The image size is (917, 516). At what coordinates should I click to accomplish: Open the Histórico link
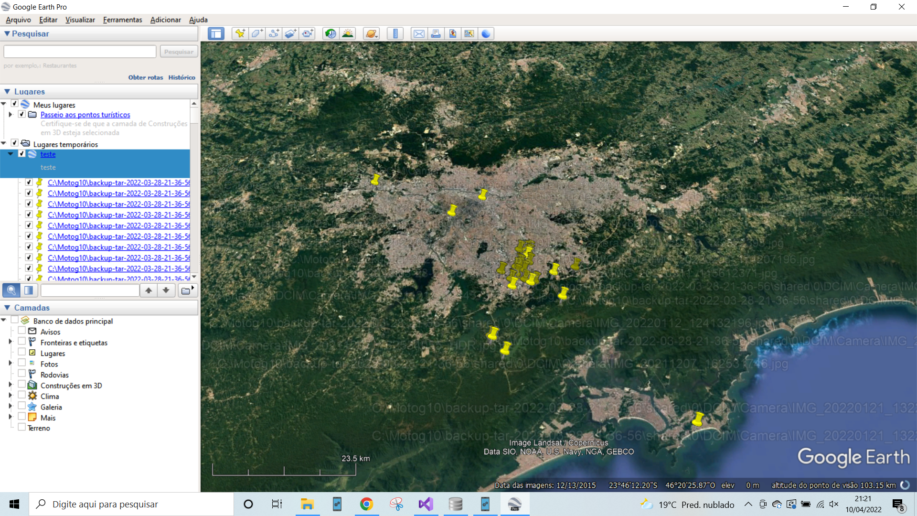(181, 77)
